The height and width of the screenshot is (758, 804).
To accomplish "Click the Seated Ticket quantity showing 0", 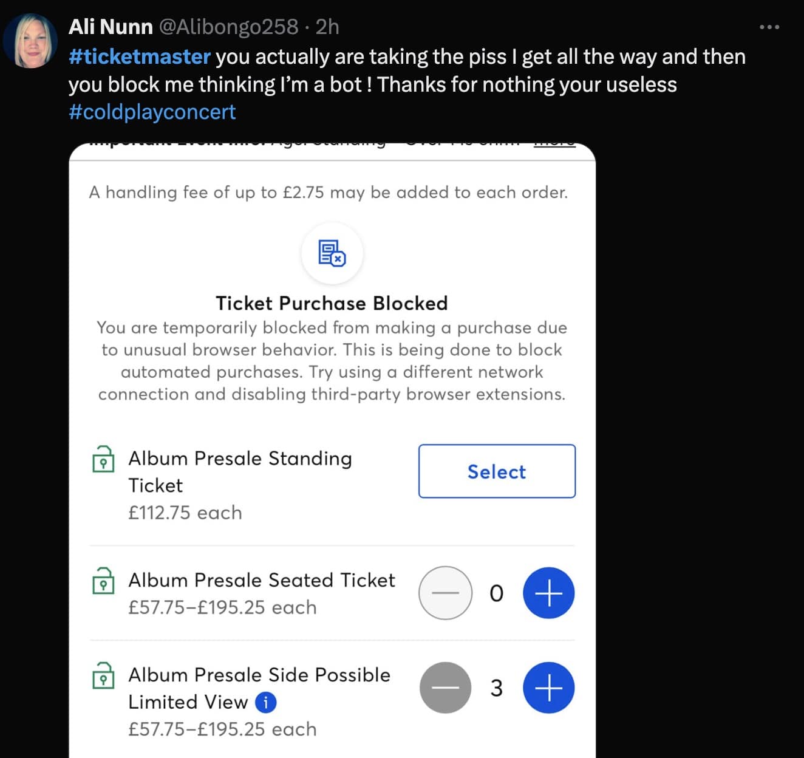I will [497, 593].
